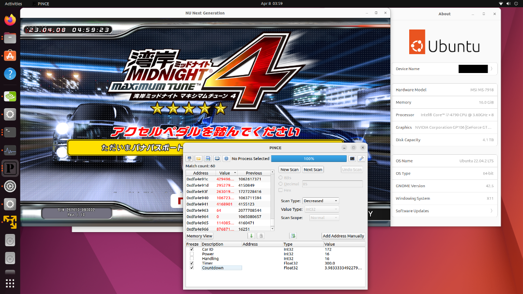The height and width of the screenshot is (294, 523).
Task: Click the Car ID value 172
Action: pos(328,250)
